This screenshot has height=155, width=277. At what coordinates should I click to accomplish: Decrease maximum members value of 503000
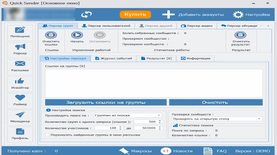(x=160, y=129)
